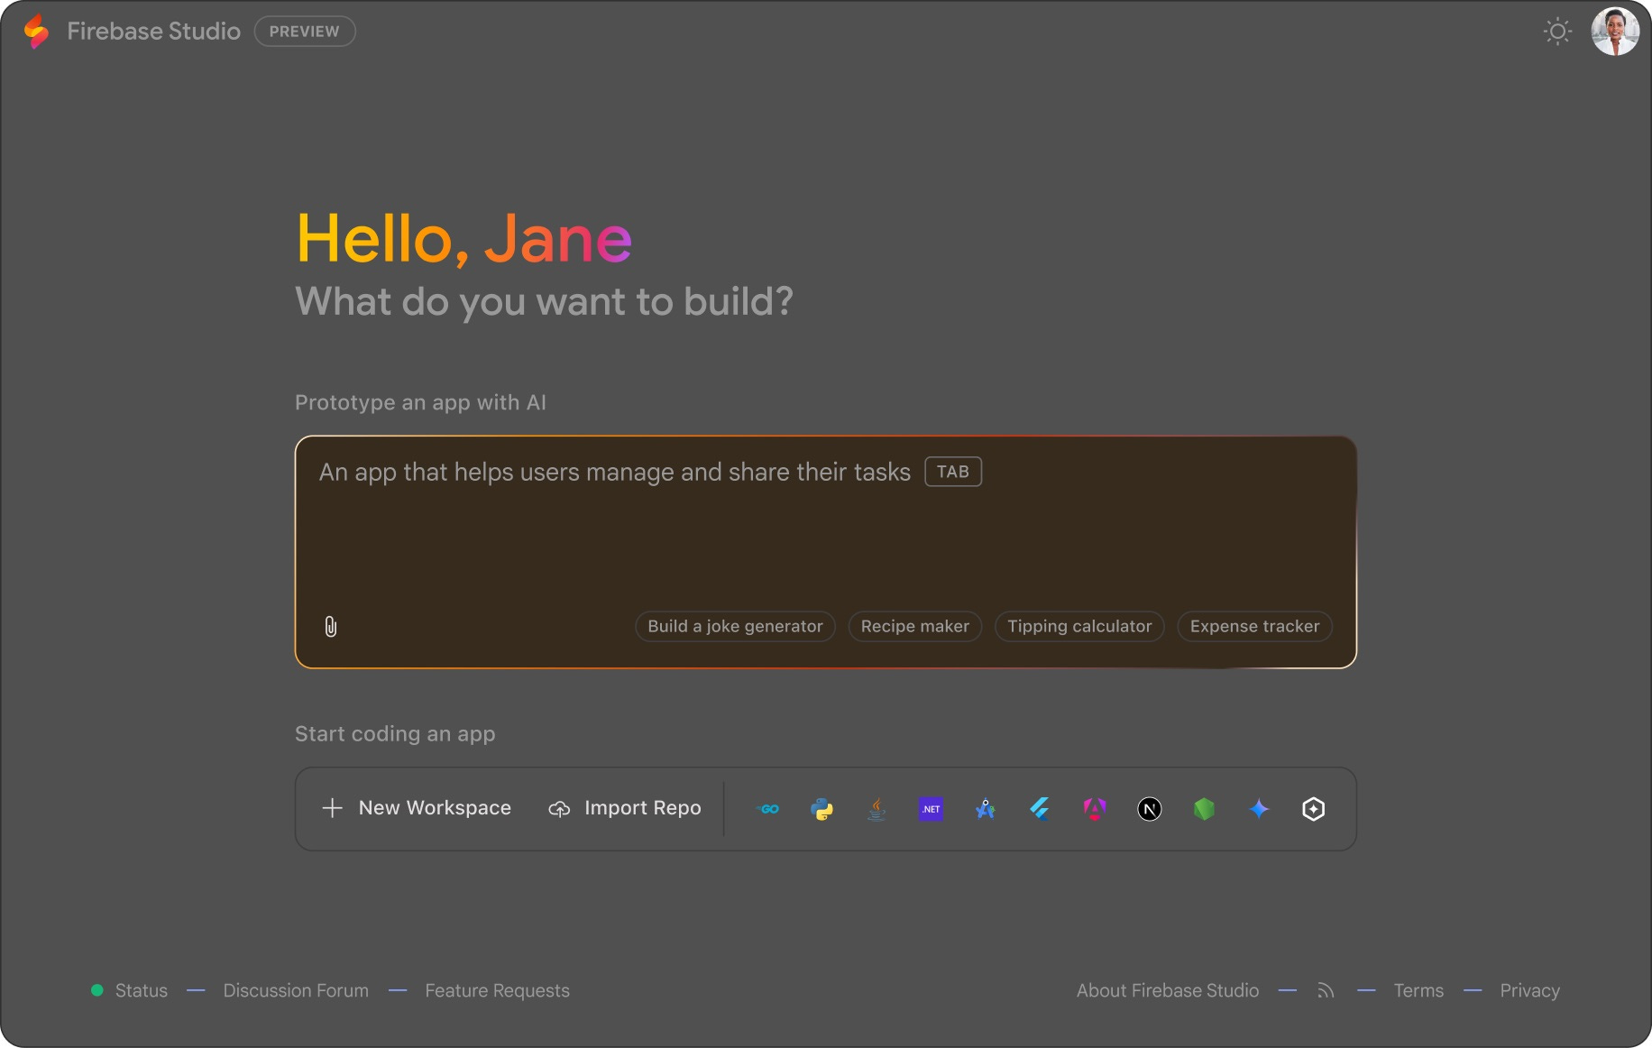Open the Status link in footer

pyautogui.click(x=141, y=990)
